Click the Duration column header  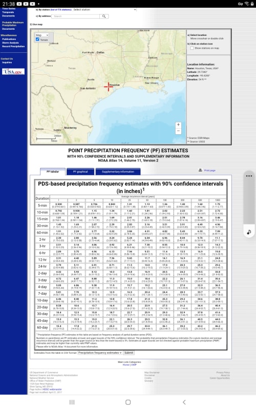(x=42, y=198)
